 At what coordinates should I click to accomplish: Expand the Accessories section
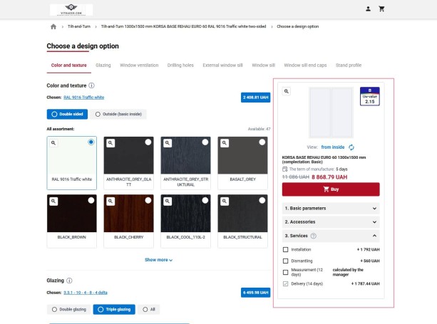[331, 222]
